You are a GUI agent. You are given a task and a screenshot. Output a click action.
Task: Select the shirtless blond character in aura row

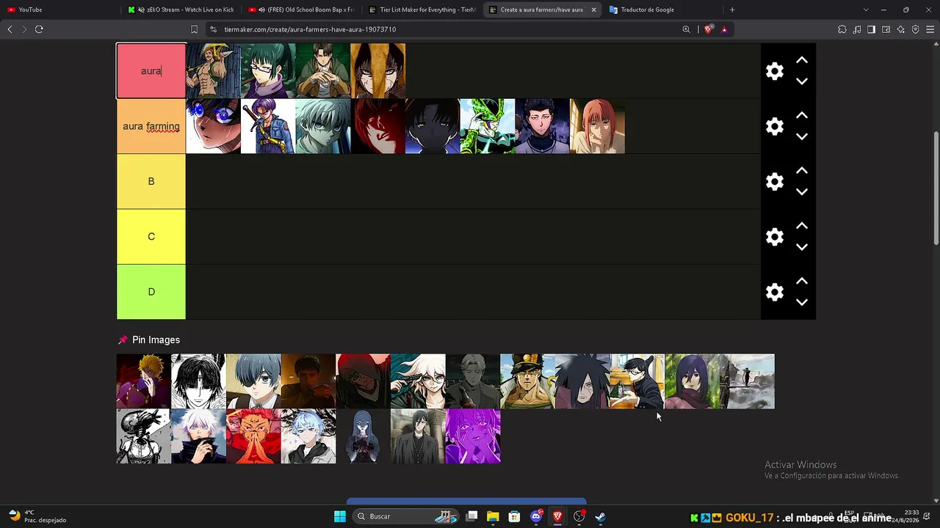pos(213,71)
